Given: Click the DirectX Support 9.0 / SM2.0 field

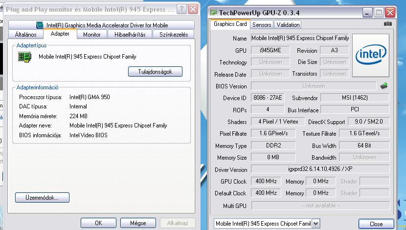Looking at the screenshot, I should coord(368,122).
